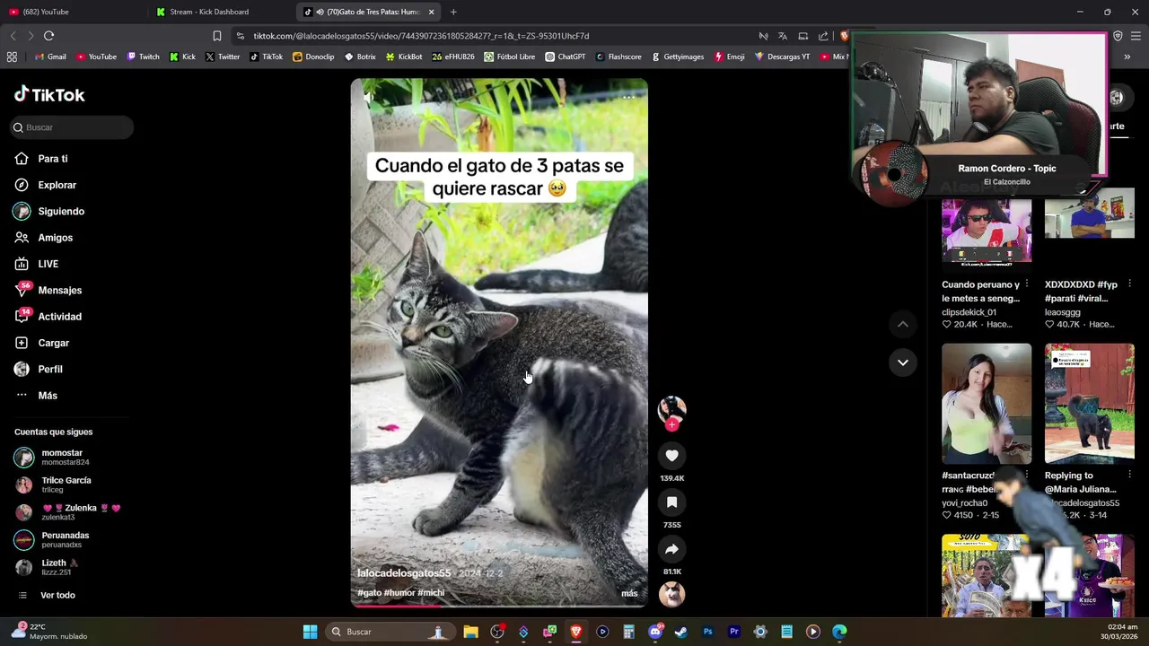Open the Donoclip bookmark
Viewport: 1149px width, 646px height.
[x=313, y=57]
